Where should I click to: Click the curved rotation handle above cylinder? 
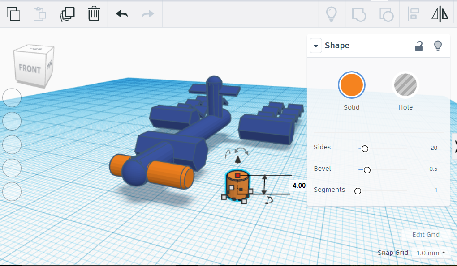coord(241,151)
